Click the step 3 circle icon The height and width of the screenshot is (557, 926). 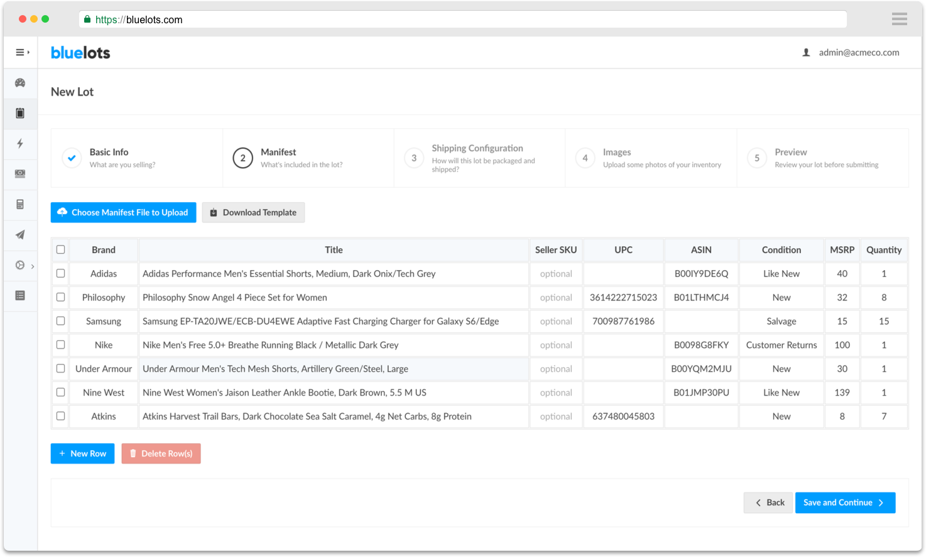(414, 158)
